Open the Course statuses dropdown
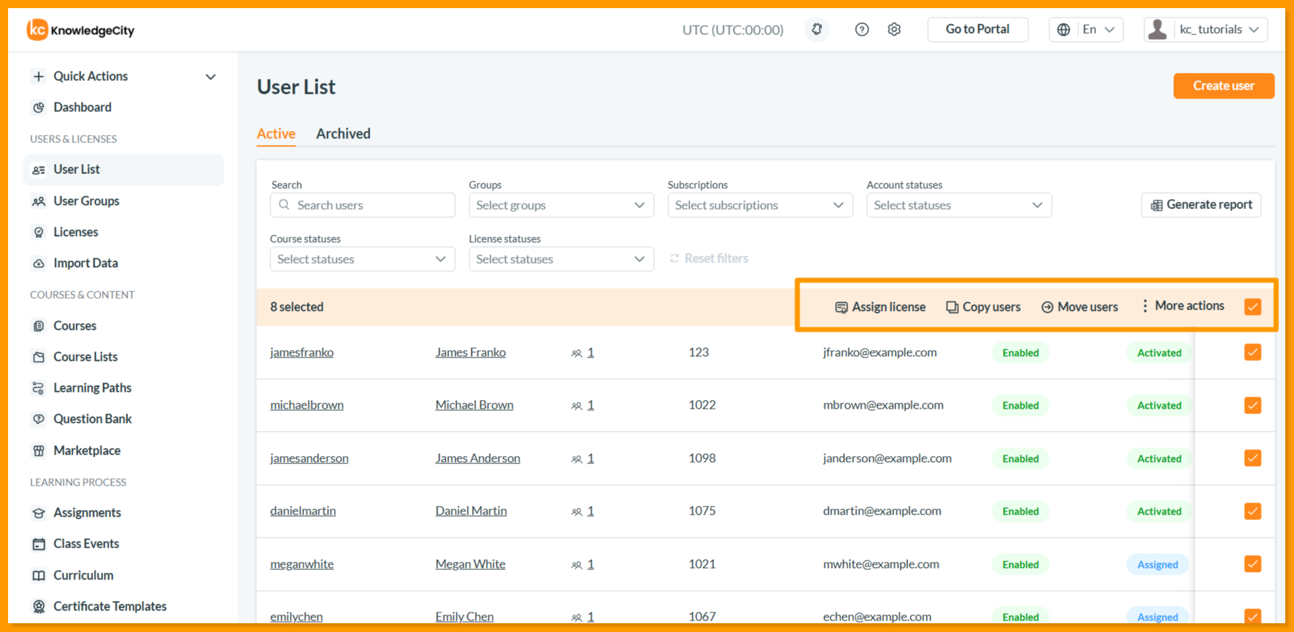This screenshot has width=1294, height=632. point(362,259)
